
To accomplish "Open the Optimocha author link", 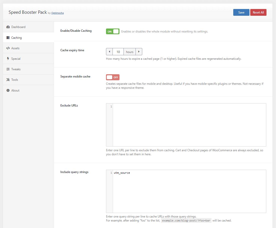I will point(57,13).
